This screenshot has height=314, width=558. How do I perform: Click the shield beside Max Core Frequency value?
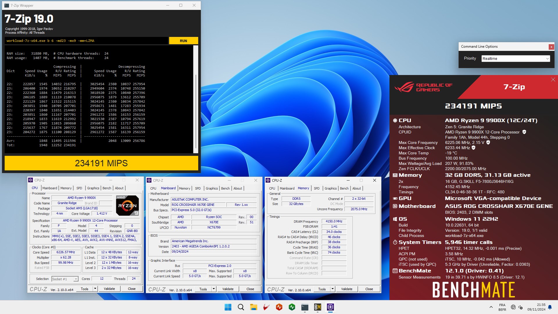pyautogui.click(x=488, y=142)
